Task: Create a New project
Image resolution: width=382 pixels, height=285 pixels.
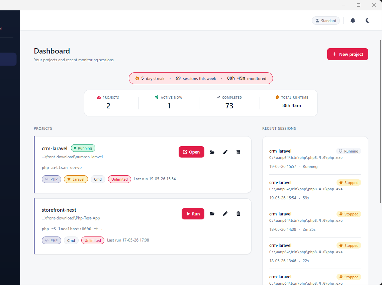Action: [348, 54]
